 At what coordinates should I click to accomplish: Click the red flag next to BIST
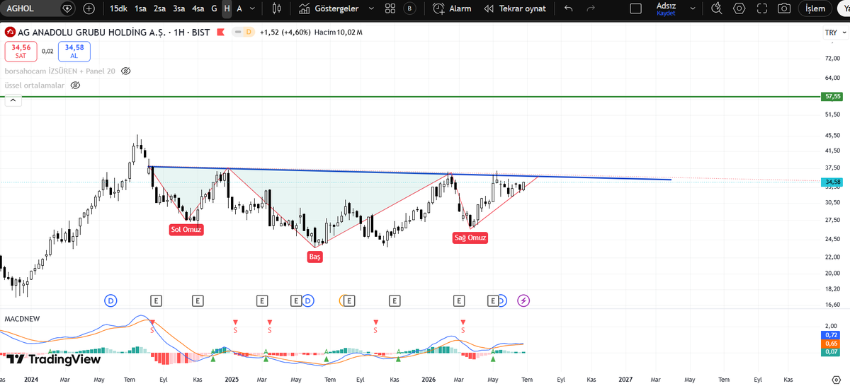221,33
